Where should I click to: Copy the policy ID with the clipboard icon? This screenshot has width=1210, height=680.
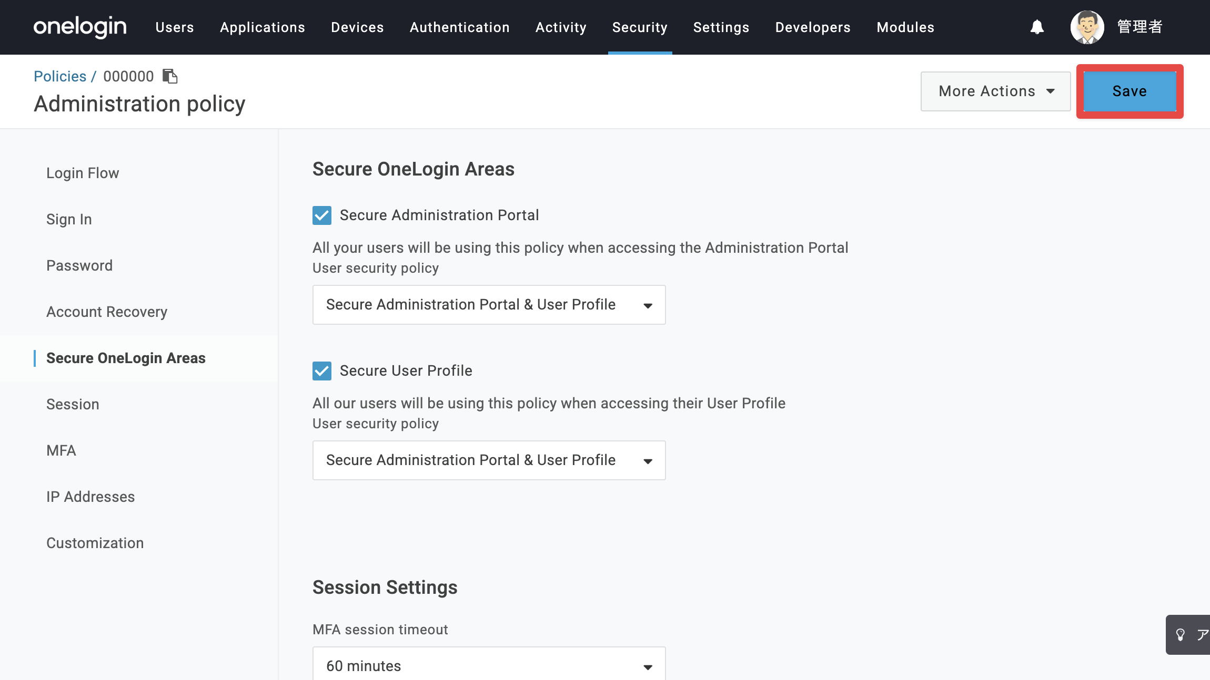click(170, 76)
